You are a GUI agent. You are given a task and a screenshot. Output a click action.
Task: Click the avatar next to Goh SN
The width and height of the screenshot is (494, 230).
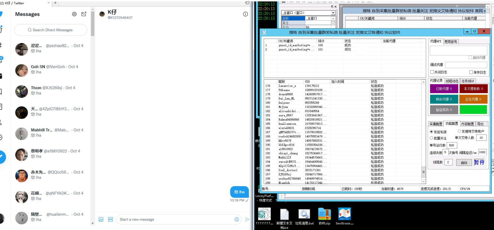[22, 71]
